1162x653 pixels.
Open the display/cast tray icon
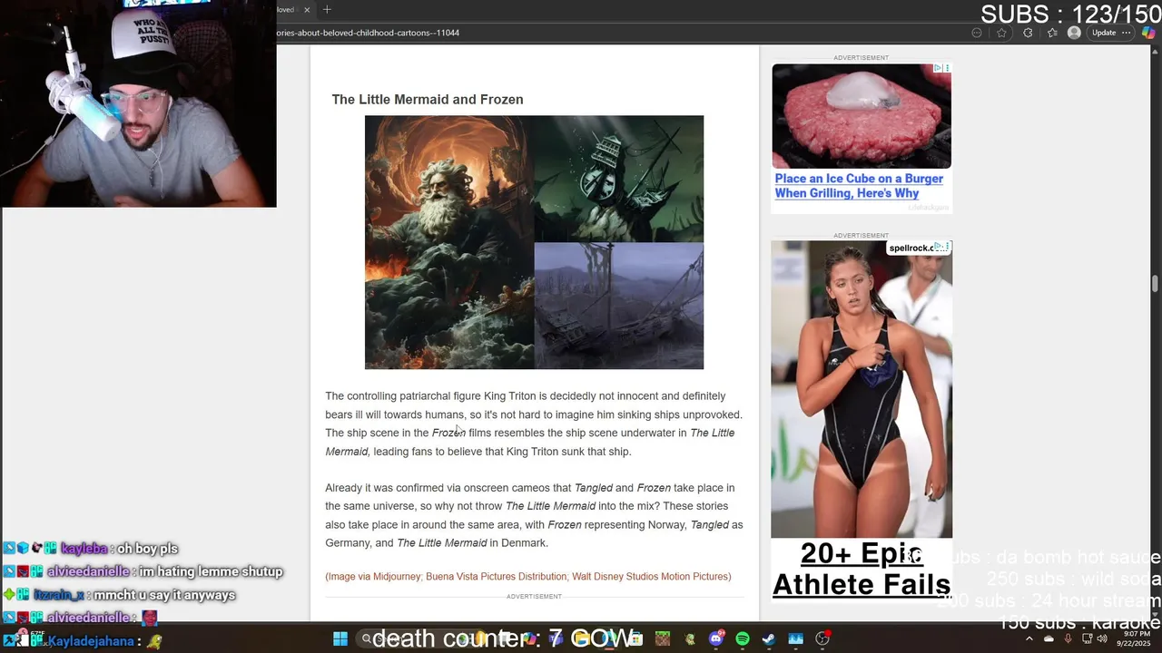(x=1087, y=638)
